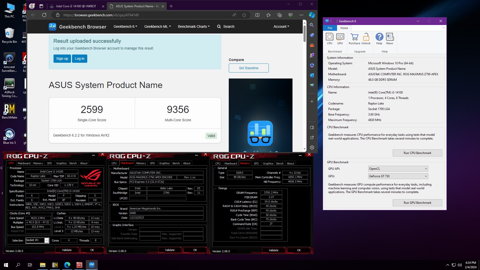480x270 pixels.
Task: Switch to Intel Core i3 14100 HWBOT tab
Action: pos(76,6)
